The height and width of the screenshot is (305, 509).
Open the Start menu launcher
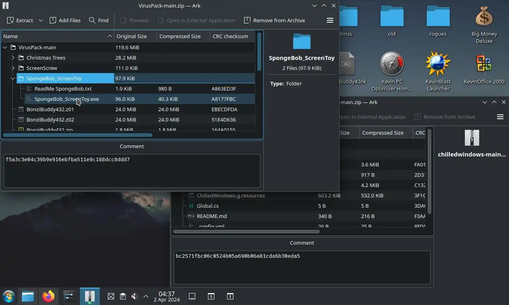[x=9, y=296]
